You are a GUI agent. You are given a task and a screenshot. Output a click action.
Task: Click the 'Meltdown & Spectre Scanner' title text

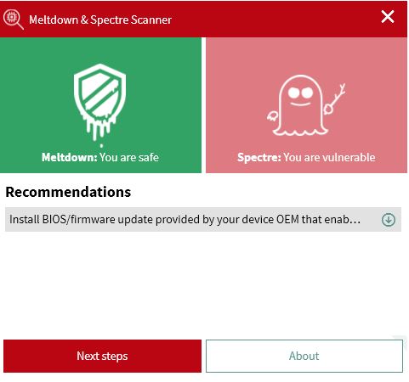point(100,20)
